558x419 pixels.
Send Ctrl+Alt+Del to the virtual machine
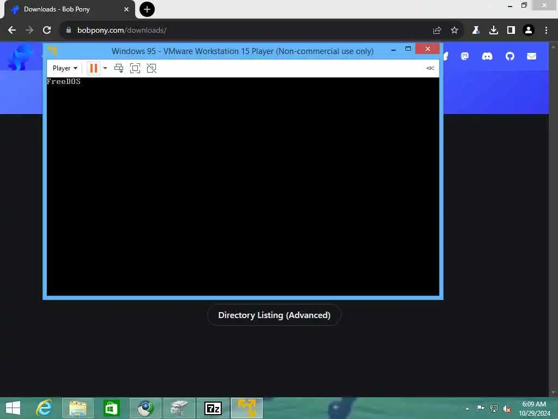(x=119, y=68)
